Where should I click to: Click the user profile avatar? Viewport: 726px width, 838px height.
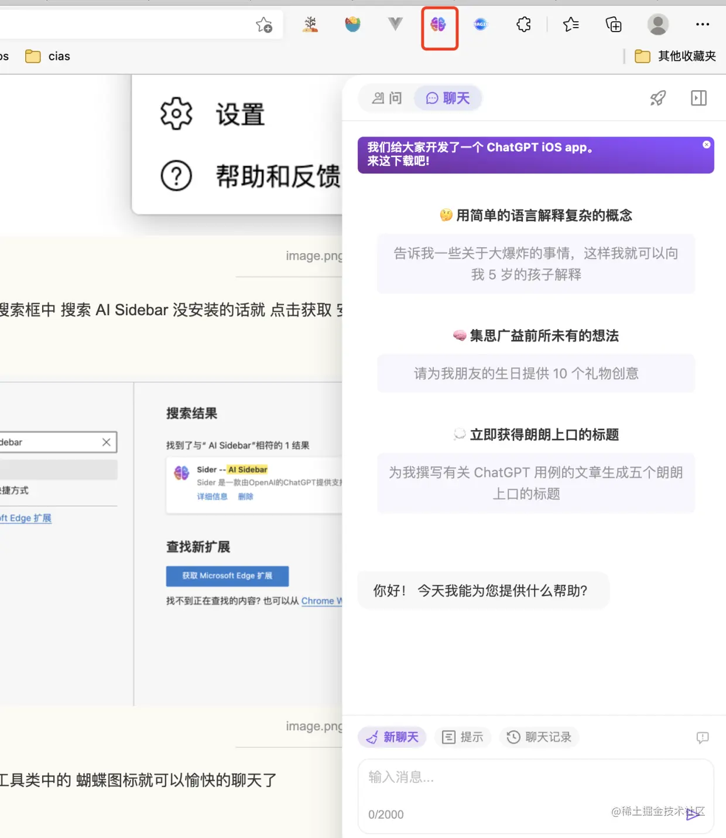[658, 24]
